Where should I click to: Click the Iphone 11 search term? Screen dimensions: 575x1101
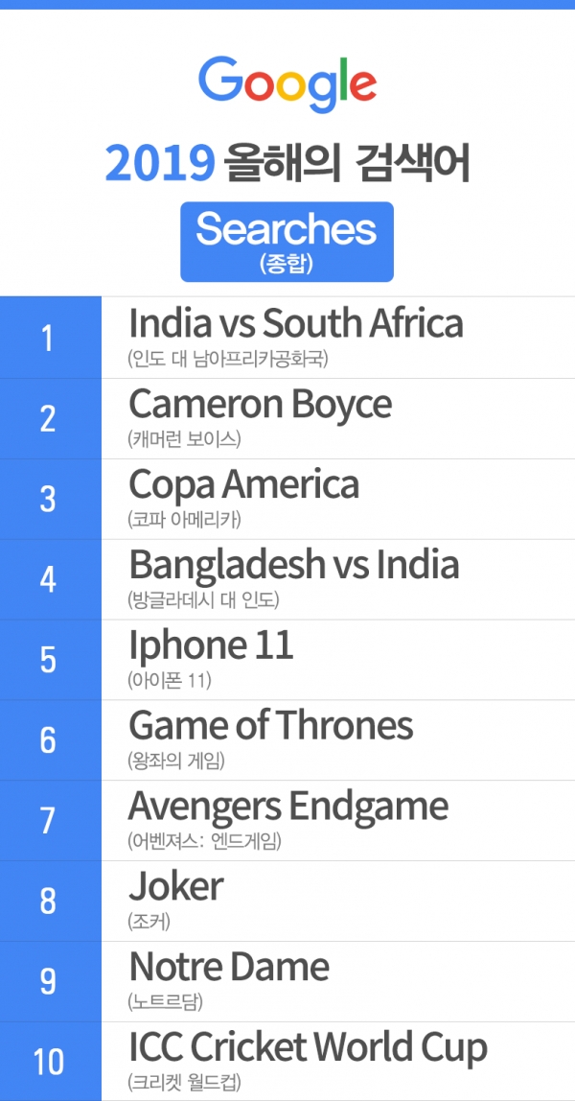tap(211, 644)
